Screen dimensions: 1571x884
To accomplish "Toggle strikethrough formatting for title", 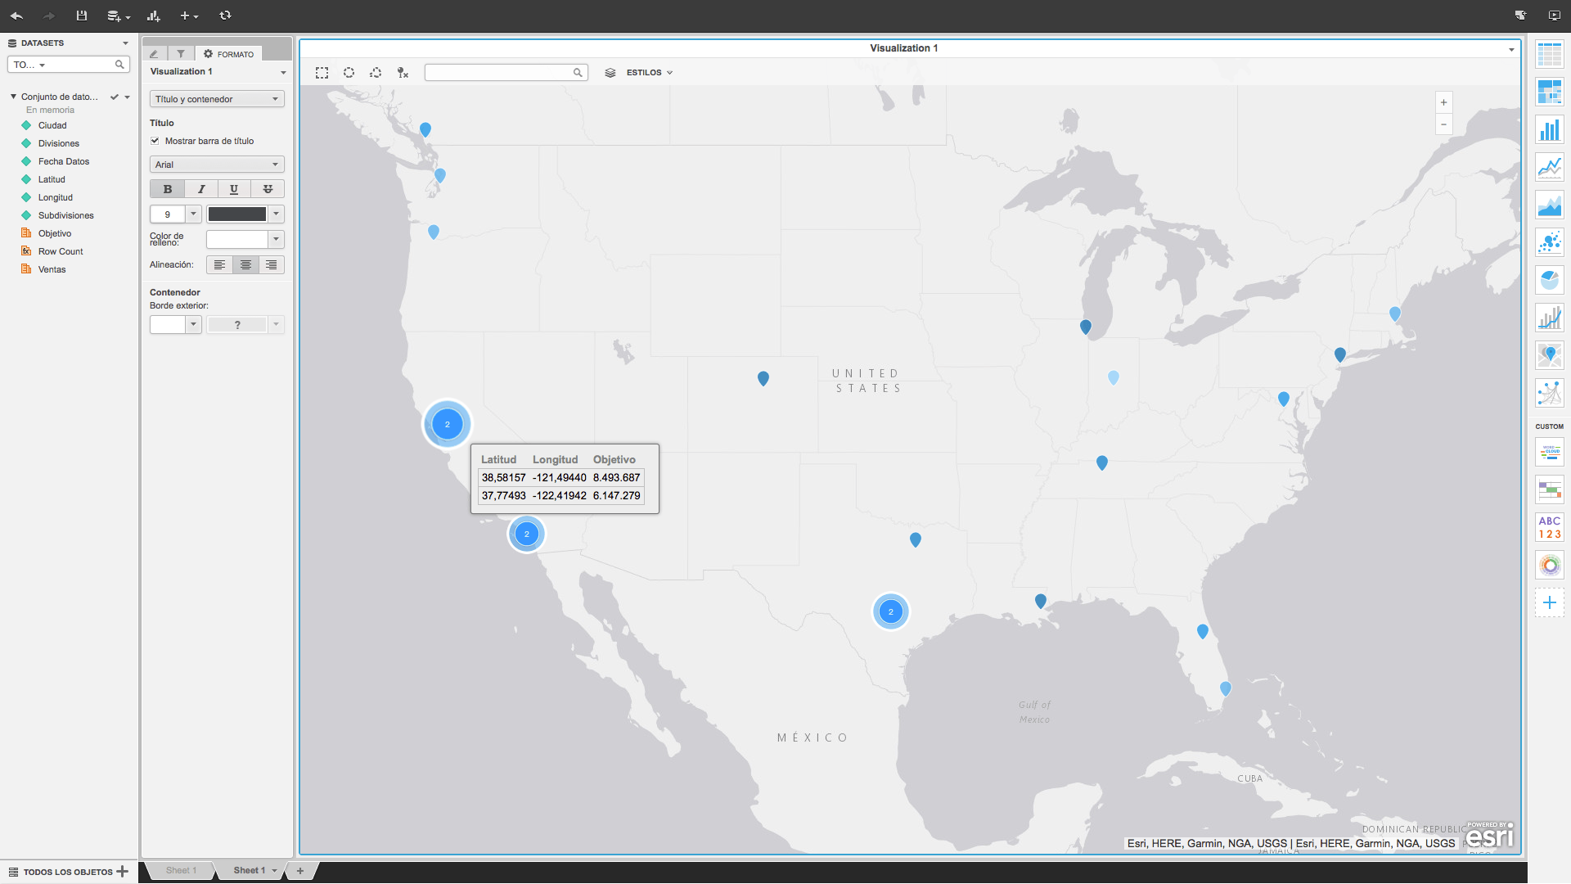I will point(268,189).
